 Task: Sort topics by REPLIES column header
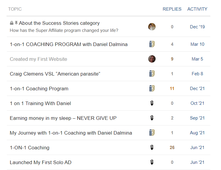(x=172, y=9)
